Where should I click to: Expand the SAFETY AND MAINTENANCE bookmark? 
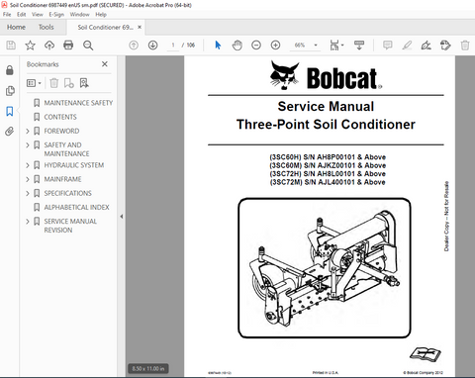pyautogui.click(x=28, y=145)
